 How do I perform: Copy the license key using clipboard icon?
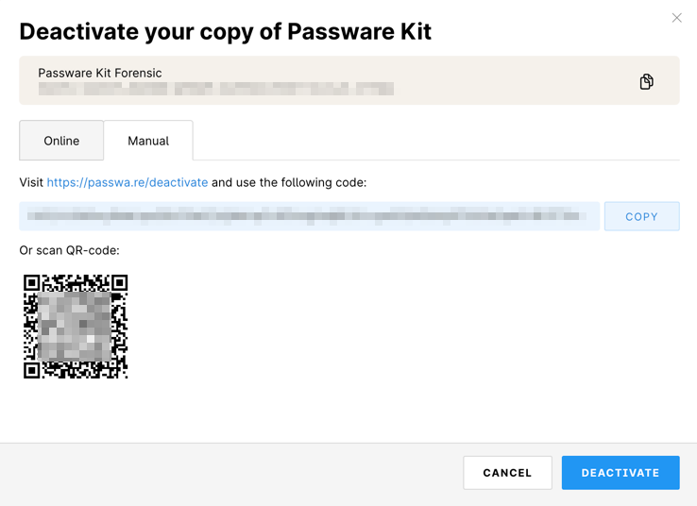(646, 82)
